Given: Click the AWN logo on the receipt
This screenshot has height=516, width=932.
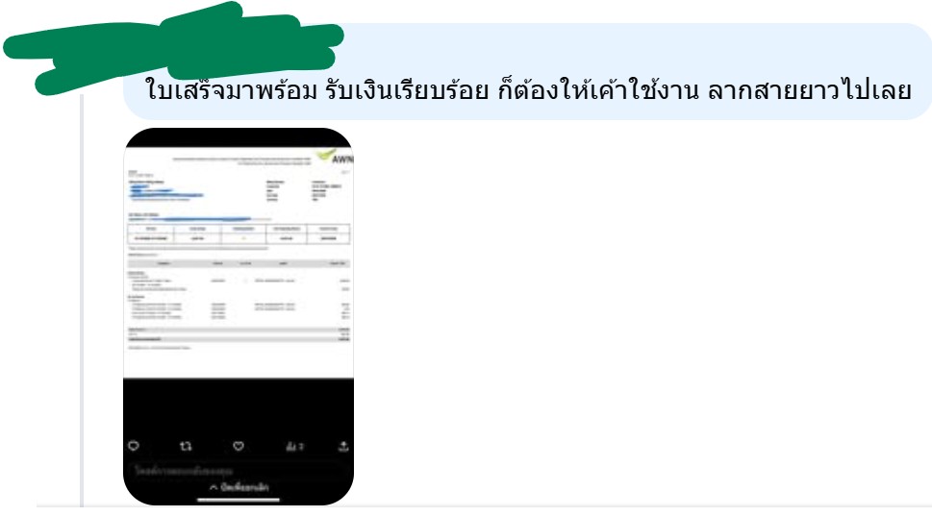Looking at the screenshot, I should coord(335,157).
